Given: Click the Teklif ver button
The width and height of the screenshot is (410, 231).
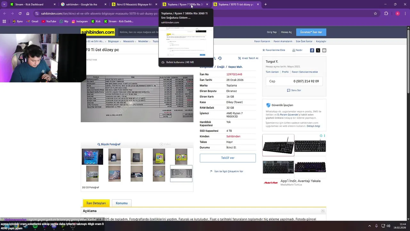Looking at the screenshot, I should (x=228, y=158).
